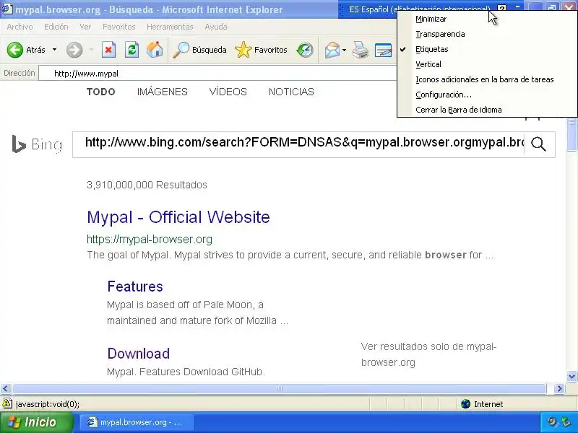Toggle the checked Etiquetas option

click(x=487, y=49)
